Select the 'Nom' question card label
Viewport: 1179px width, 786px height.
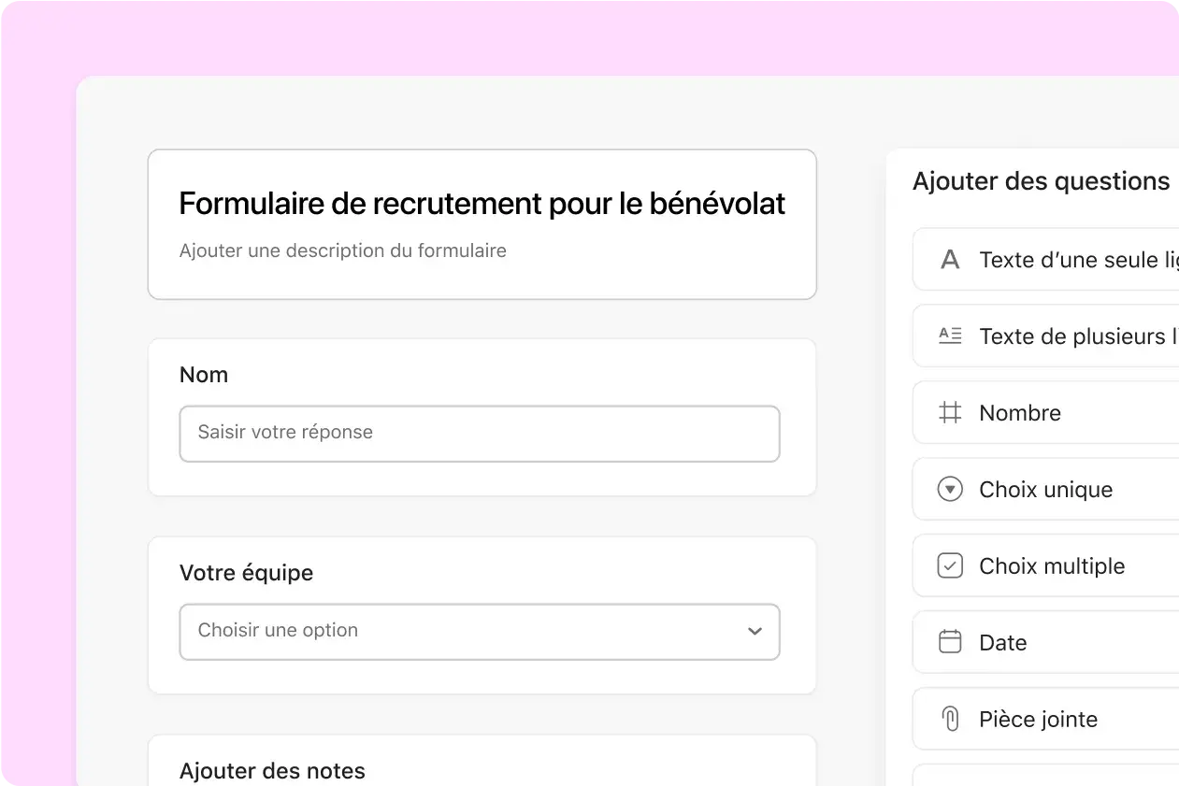(x=204, y=375)
